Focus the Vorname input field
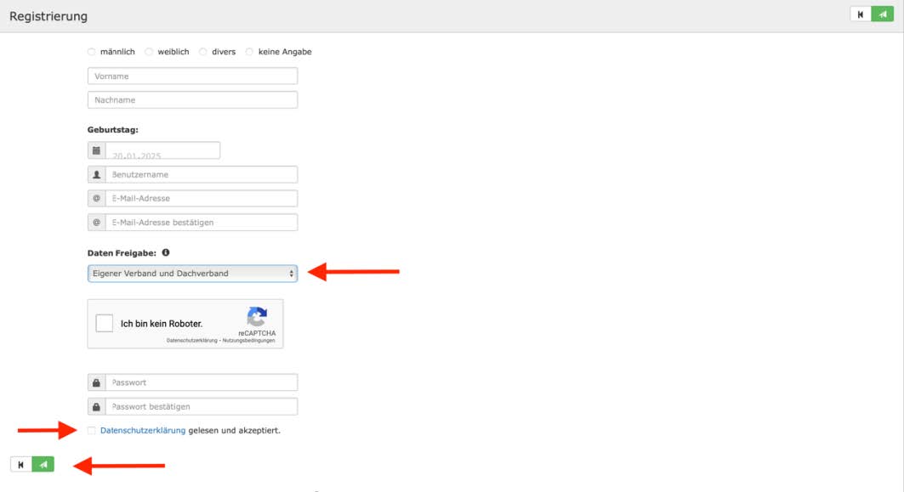 (192, 76)
